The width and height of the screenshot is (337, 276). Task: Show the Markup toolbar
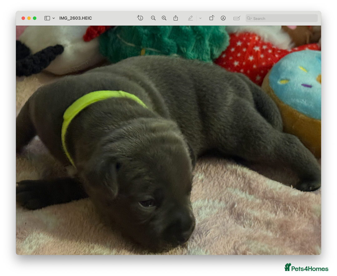[223, 18]
